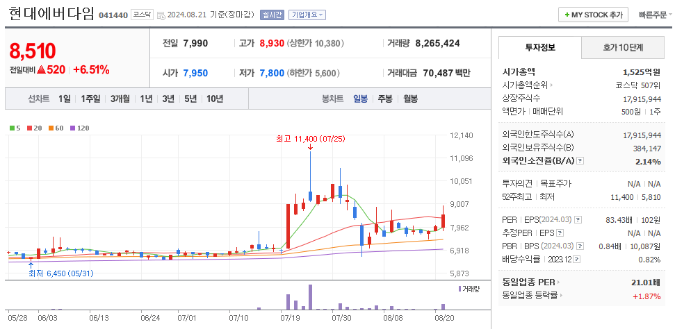The height and width of the screenshot is (329, 675).
Task: Click the purple 120-day moving average legend
Action: point(80,128)
